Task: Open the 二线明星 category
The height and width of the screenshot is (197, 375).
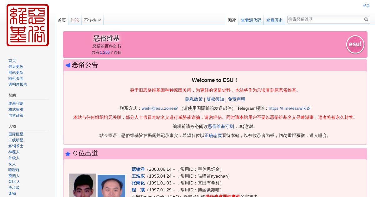Action: 16,140
